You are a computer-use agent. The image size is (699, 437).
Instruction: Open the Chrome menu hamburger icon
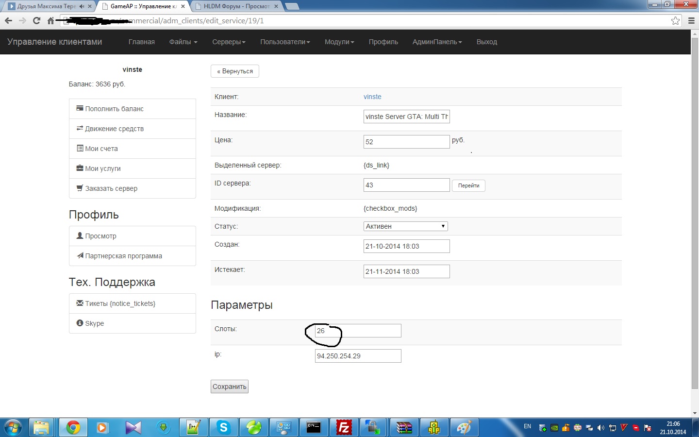(692, 20)
